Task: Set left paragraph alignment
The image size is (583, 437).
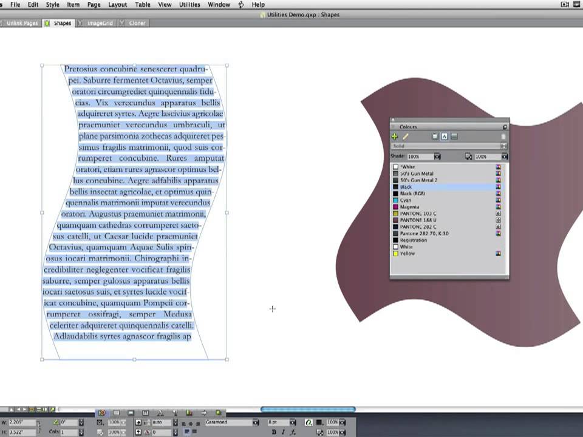Action: 183,424
